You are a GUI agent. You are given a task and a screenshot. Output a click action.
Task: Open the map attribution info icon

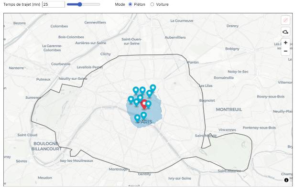point(286,180)
